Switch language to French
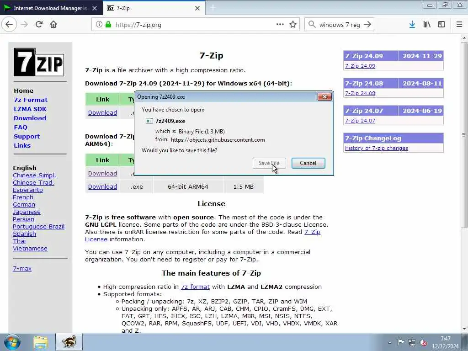468x351 pixels. 23,197
